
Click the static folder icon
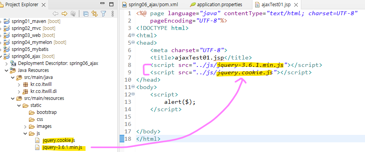[x=26, y=105]
